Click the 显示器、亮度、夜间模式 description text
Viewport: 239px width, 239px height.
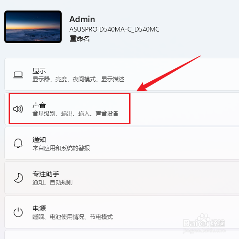pyautogui.click(x=78, y=79)
